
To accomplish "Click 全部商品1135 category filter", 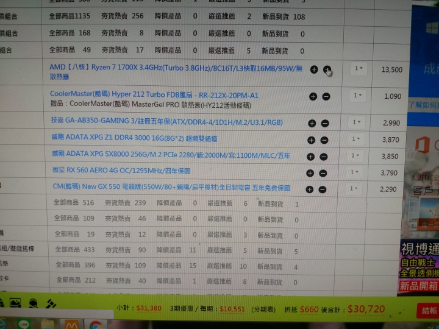I will pos(70,16).
